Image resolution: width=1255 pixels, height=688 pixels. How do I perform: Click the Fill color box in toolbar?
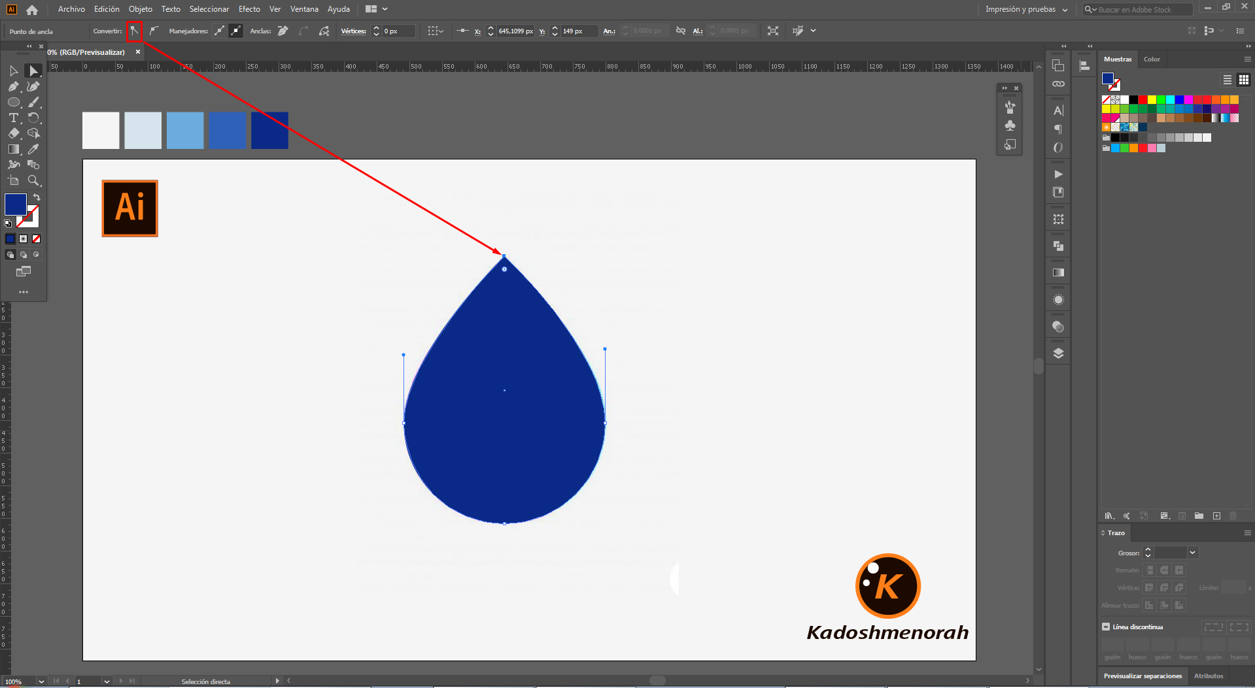point(16,205)
